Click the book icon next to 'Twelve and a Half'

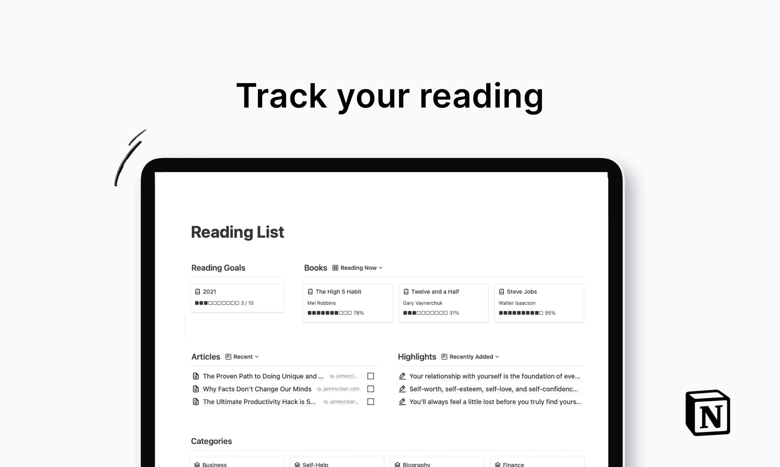406,291
